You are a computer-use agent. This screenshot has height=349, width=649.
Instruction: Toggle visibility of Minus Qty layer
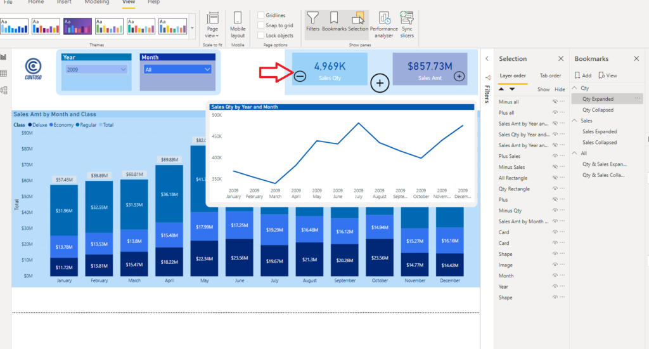555,210
